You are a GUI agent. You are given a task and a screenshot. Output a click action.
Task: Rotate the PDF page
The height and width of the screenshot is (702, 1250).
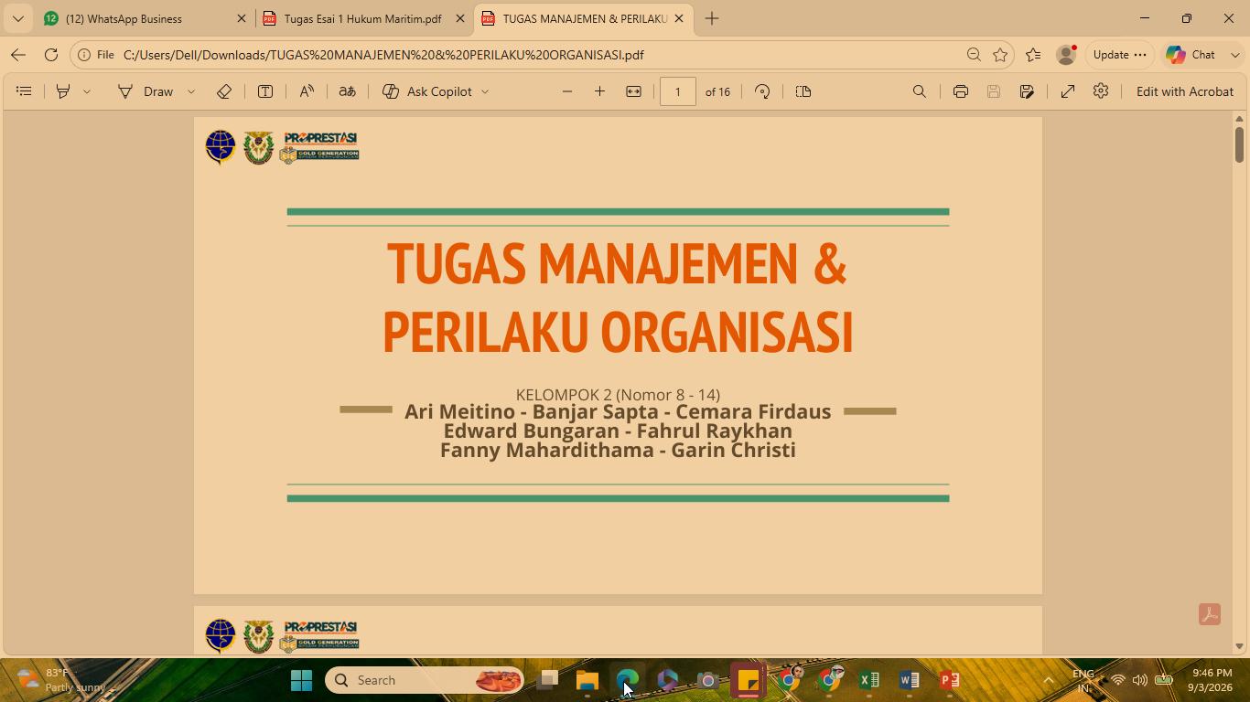click(x=762, y=91)
